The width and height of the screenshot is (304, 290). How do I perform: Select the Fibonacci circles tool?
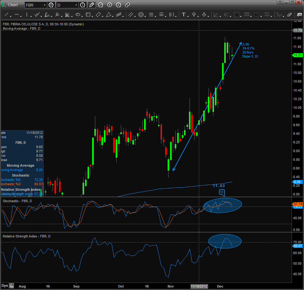pyautogui.click(x=141, y=15)
